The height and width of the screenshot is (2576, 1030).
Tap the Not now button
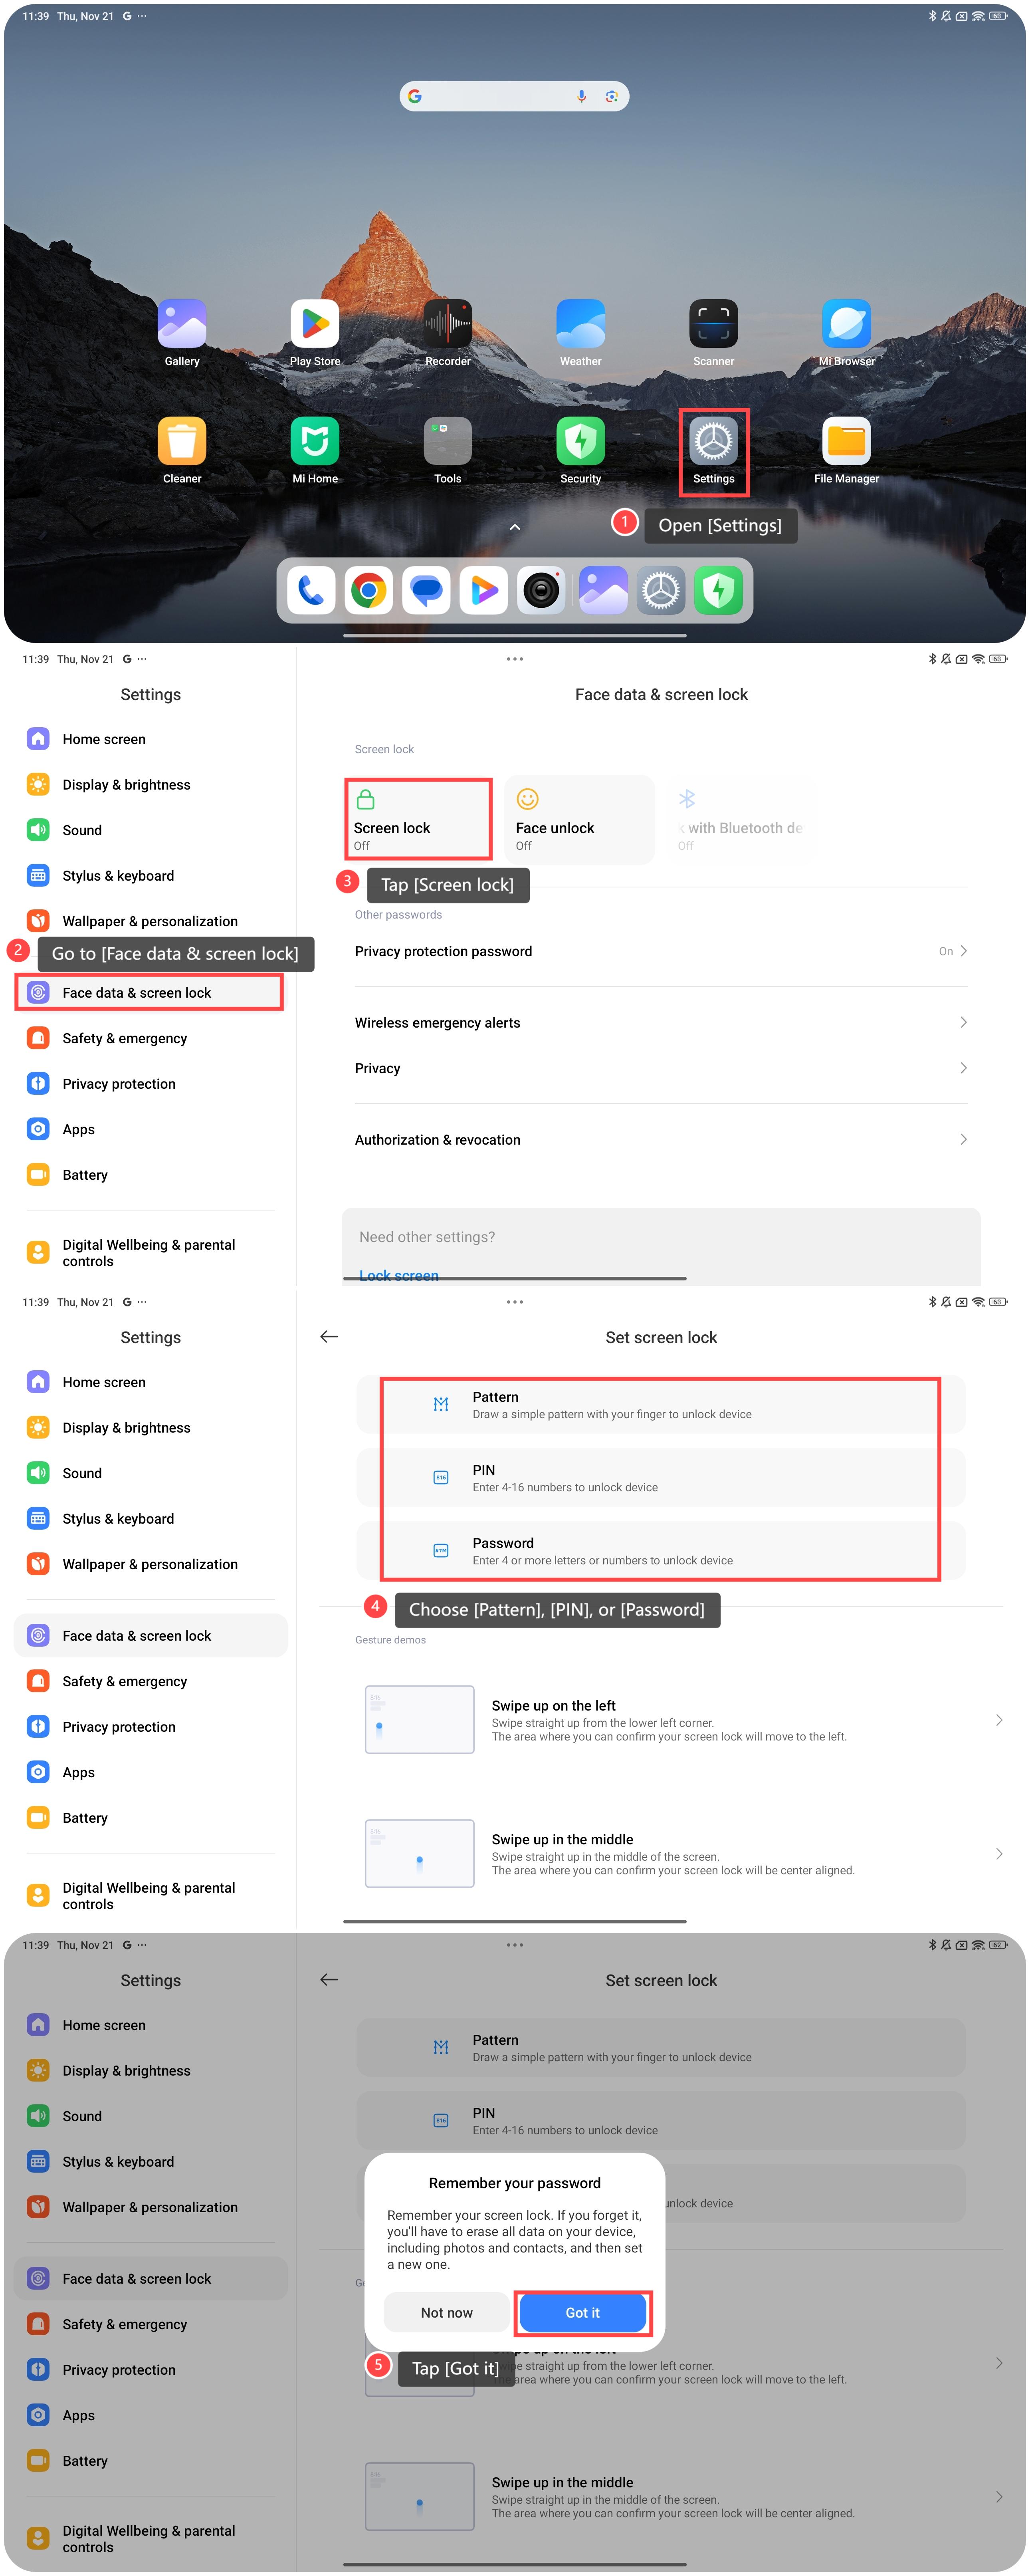coord(447,2312)
